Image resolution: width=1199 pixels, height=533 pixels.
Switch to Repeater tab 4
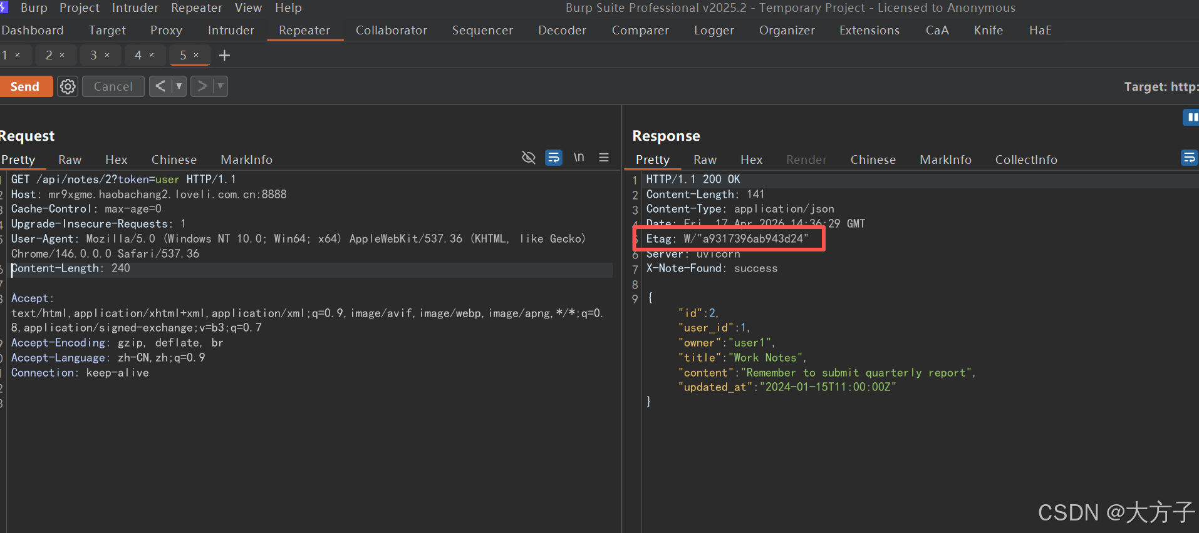pyautogui.click(x=138, y=55)
